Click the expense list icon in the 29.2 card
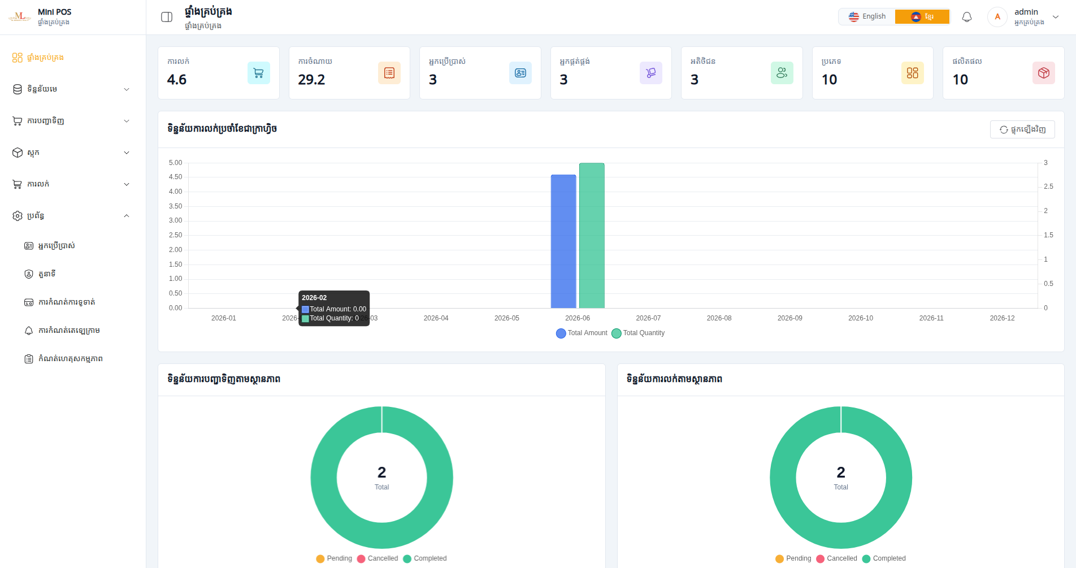Image resolution: width=1076 pixels, height=568 pixels. 389,73
